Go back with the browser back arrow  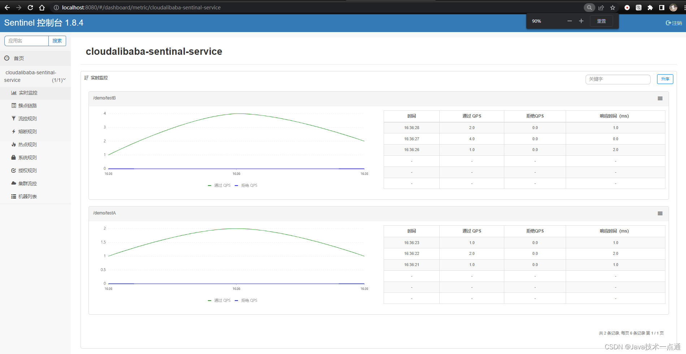tap(7, 8)
